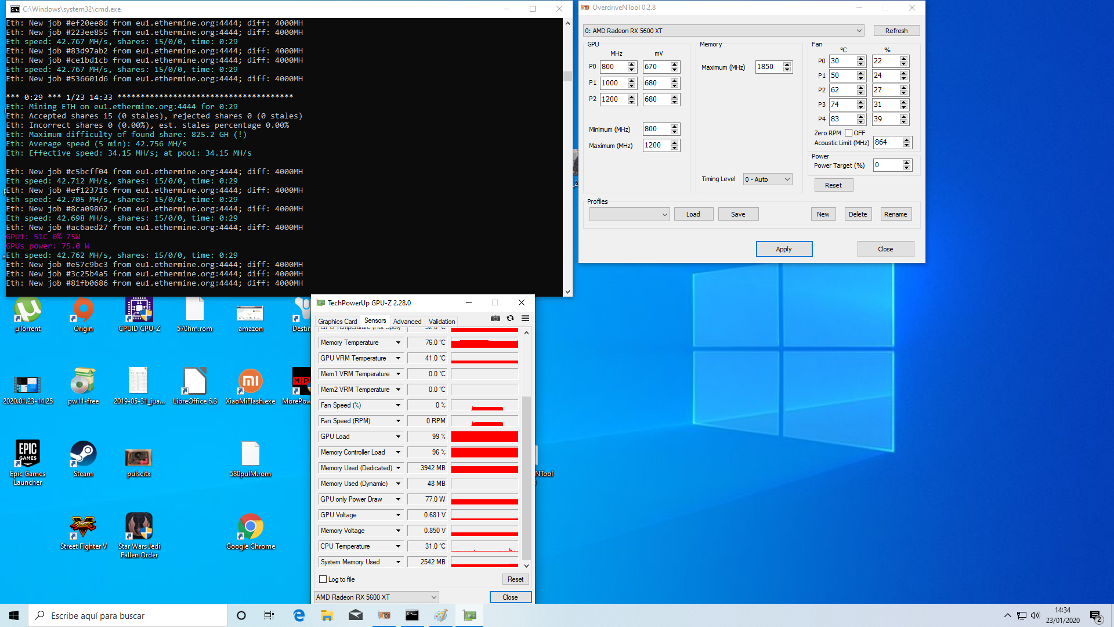The width and height of the screenshot is (1114, 627).
Task: Open the Profiles dropdown list
Action: pyautogui.click(x=630, y=214)
